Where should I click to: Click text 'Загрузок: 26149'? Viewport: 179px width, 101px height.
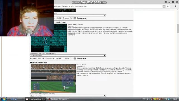53,58
